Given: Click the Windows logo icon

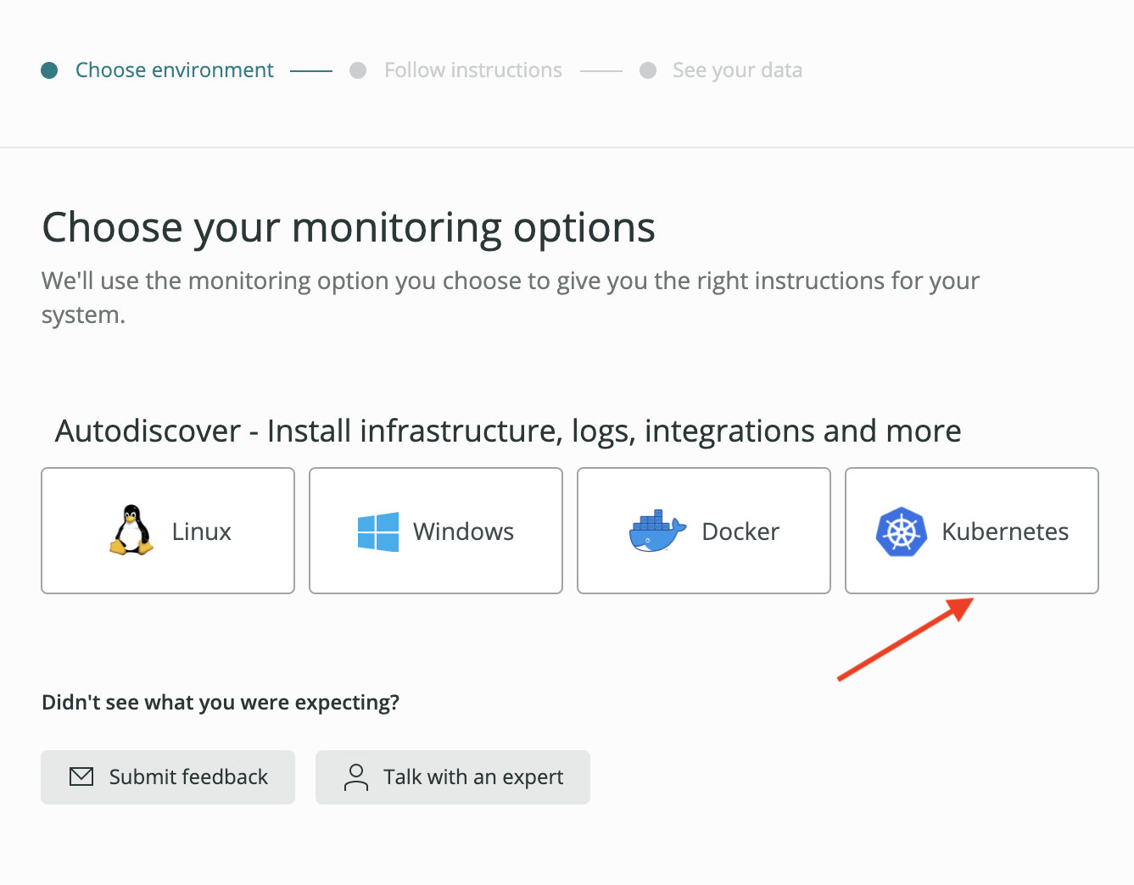Looking at the screenshot, I should (378, 532).
